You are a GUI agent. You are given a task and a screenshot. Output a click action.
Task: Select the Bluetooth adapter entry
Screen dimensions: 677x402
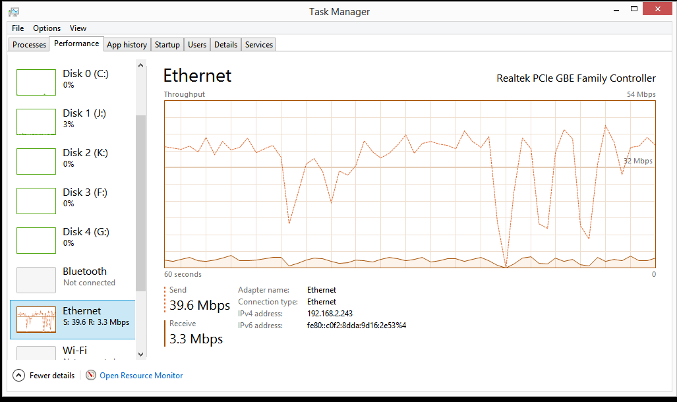pyautogui.click(x=73, y=280)
